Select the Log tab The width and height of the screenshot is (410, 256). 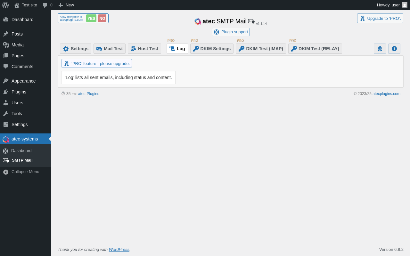(177, 49)
